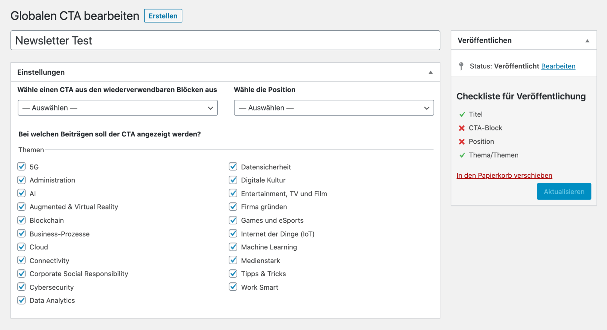Open the Bearbeiten link beside Status

click(x=558, y=66)
